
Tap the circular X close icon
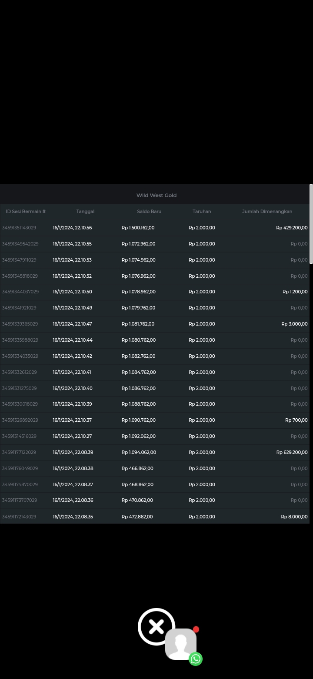click(x=156, y=627)
